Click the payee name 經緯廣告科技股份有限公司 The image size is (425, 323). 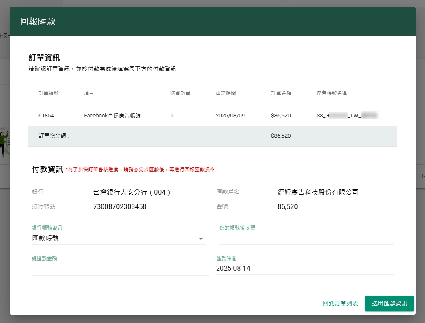tap(318, 192)
